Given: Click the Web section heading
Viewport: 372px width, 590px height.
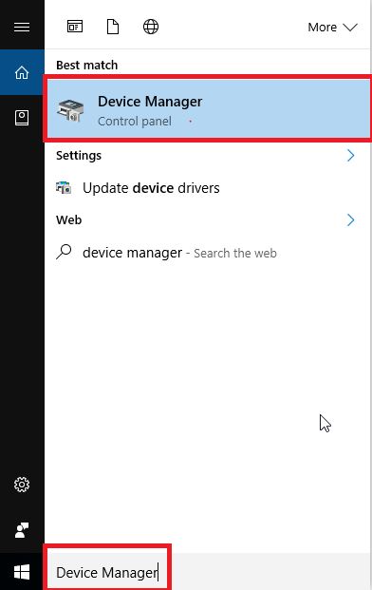Looking at the screenshot, I should (x=68, y=219).
